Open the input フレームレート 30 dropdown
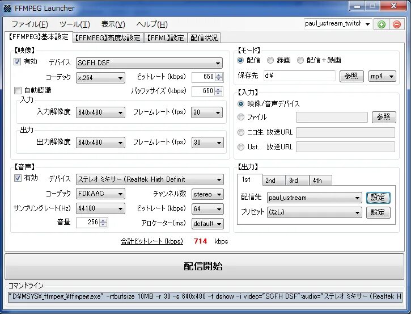The height and width of the screenshot is (314, 411). [207, 112]
